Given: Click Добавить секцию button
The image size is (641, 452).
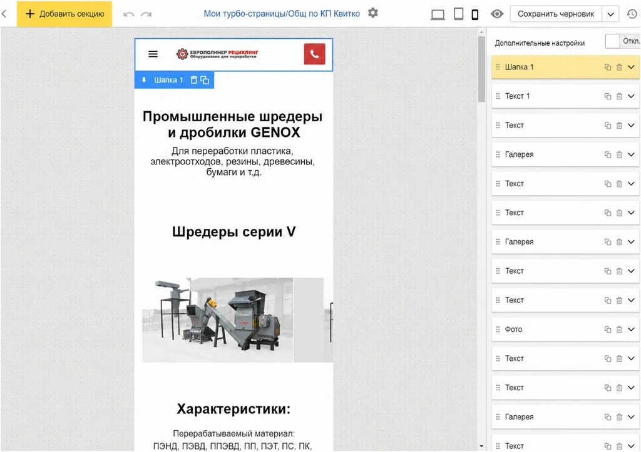Looking at the screenshot, I should (x=64, y=14).
